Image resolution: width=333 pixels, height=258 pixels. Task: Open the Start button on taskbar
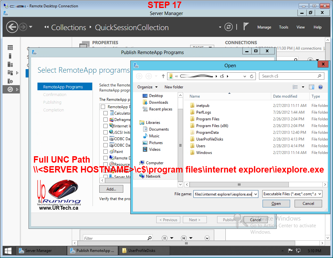pyautogui.click(x=8, y=251)
